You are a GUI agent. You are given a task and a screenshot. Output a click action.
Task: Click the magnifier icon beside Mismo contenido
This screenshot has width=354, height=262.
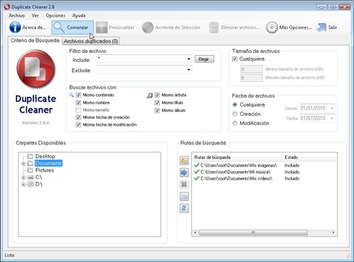pyautogui.click(x=71, y=95)
